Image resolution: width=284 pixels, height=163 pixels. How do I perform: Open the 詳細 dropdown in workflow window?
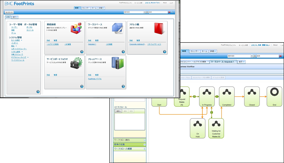(213, 51)
